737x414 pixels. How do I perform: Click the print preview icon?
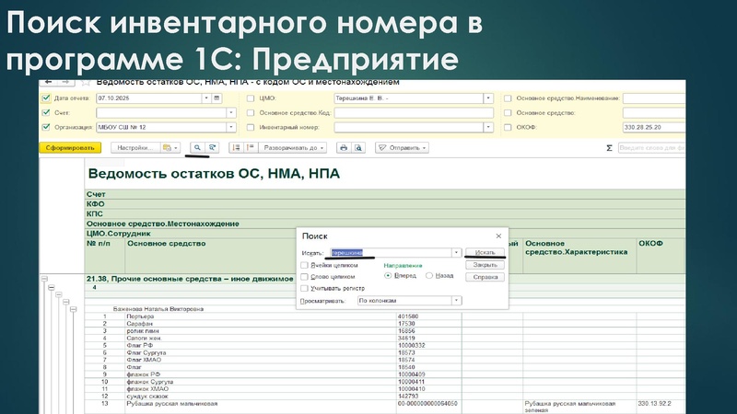coord(358,147)
